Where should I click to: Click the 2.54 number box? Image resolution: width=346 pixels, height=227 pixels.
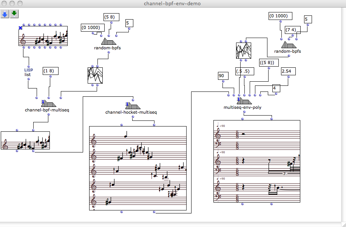(288, 71)
